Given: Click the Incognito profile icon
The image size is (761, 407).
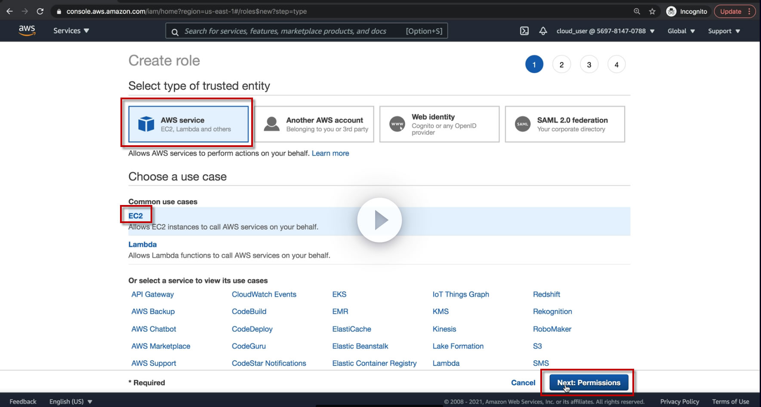Looking at the screenshot, I should (x=671, y=12).
